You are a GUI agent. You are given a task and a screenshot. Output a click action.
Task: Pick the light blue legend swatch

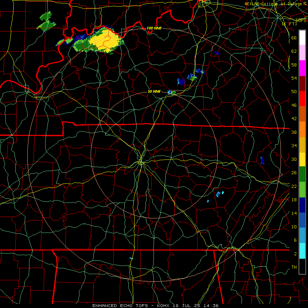302,235
